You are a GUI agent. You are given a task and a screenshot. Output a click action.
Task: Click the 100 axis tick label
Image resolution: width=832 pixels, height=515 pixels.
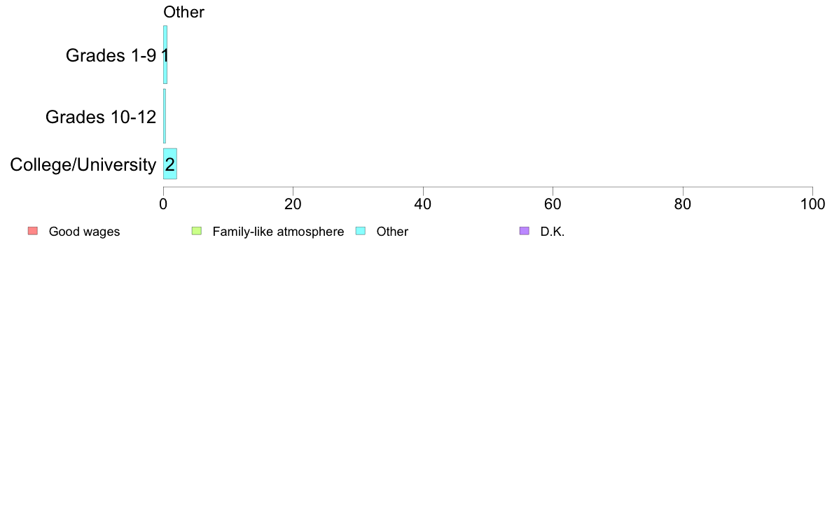(x=813, y=204)
